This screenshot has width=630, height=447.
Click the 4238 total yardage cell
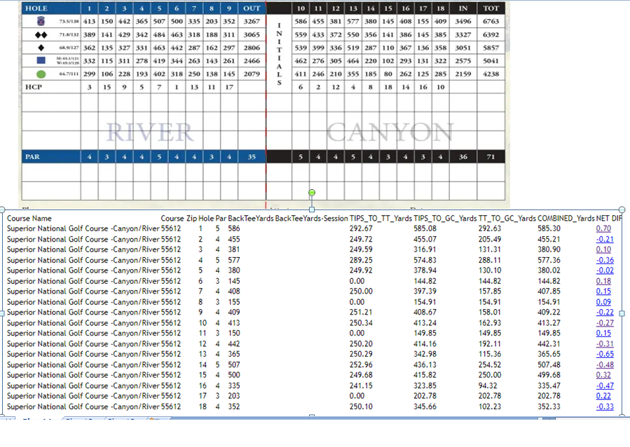coord(491,74)
